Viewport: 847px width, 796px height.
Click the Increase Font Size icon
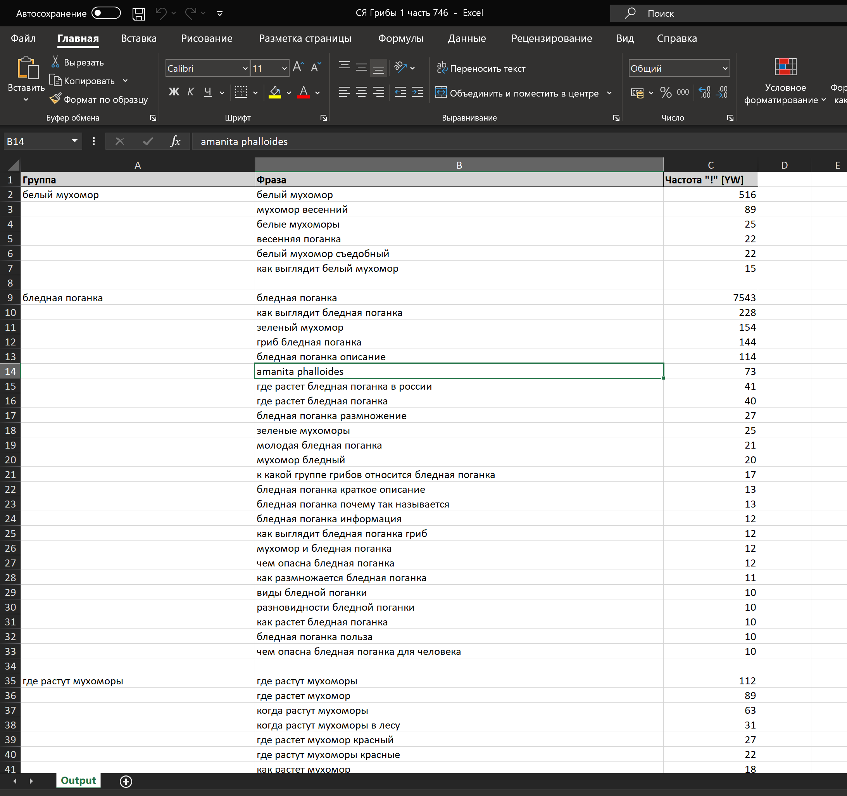tap(298, 67)
